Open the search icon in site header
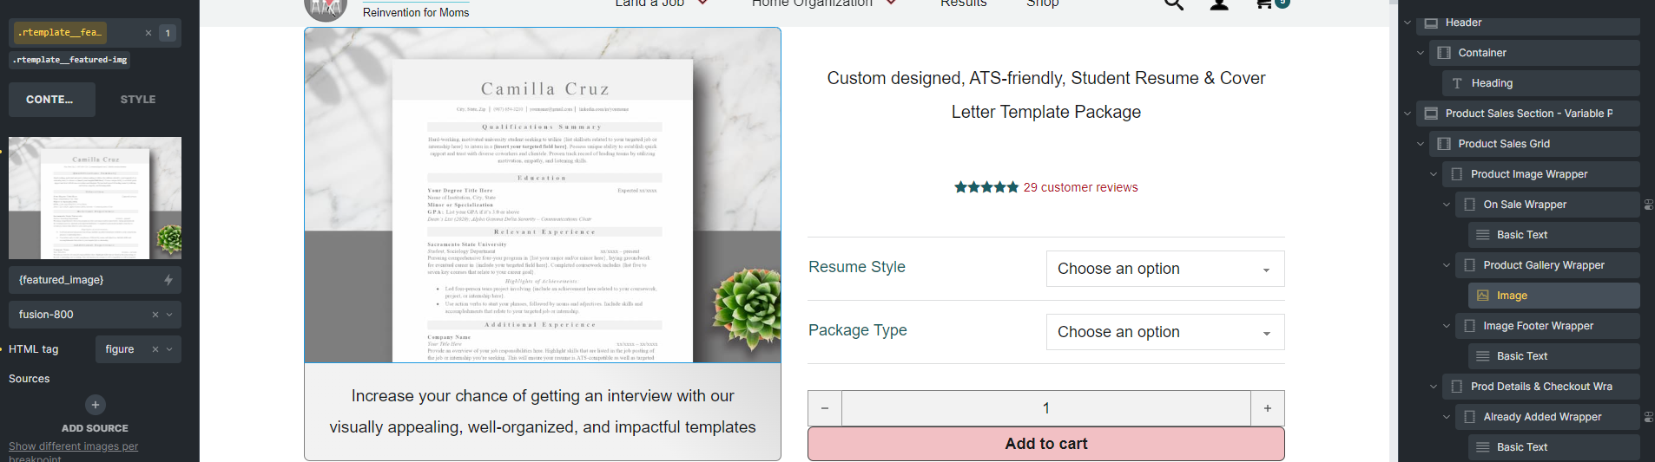Viewport: 1655px width, 462px height. click(x=1174, y=3)
